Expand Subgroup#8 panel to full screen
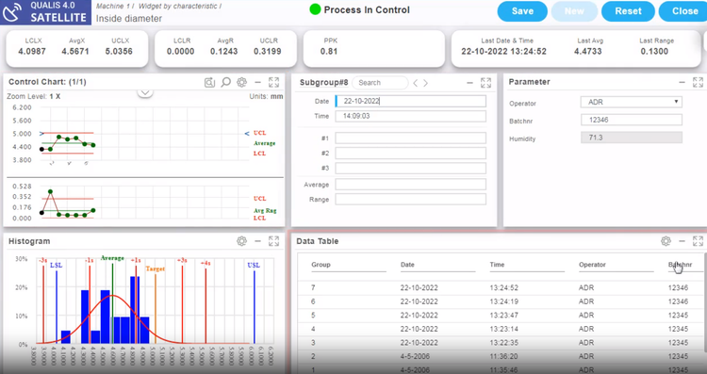Screen dimensions: 707x374 coord(485,83)
